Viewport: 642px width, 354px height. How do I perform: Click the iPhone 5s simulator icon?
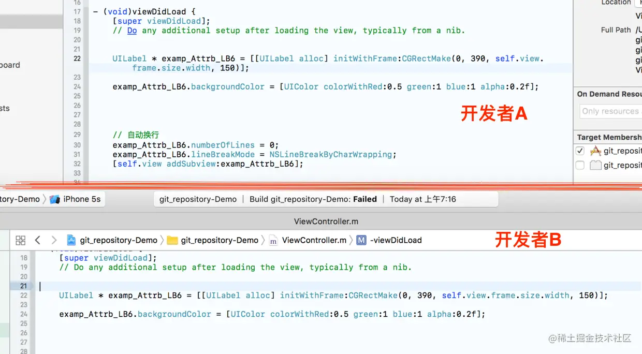coord(55,199)
